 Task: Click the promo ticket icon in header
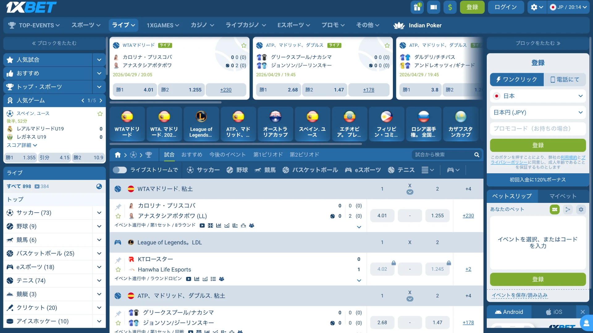(434, 7)
